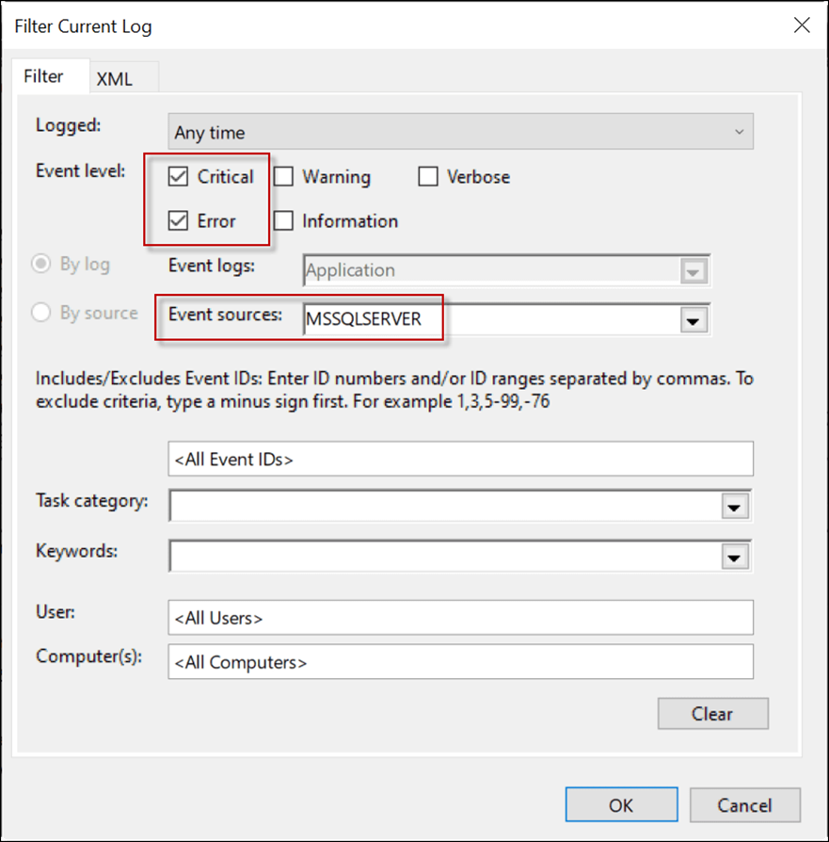The image size is (829, 842).
Task: Close the Filter Current Log dialog
Action: click(x=801, y=25)
